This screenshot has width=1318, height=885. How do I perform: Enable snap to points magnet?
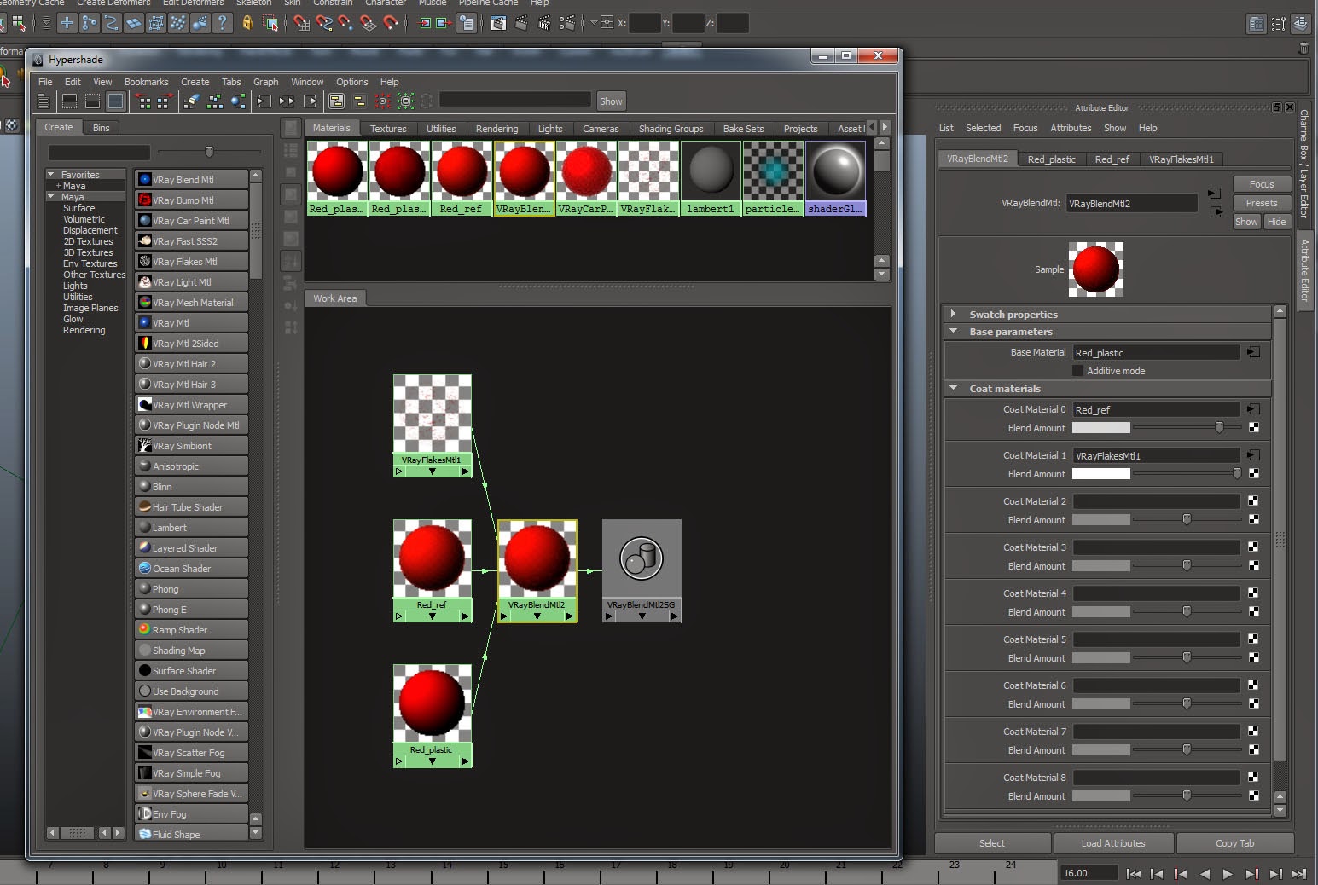point(345,23)
